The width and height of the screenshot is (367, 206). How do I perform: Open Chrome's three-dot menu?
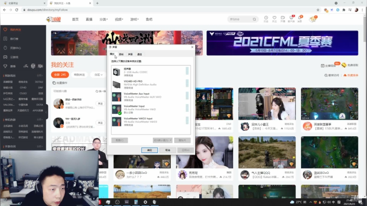(362, 10)
